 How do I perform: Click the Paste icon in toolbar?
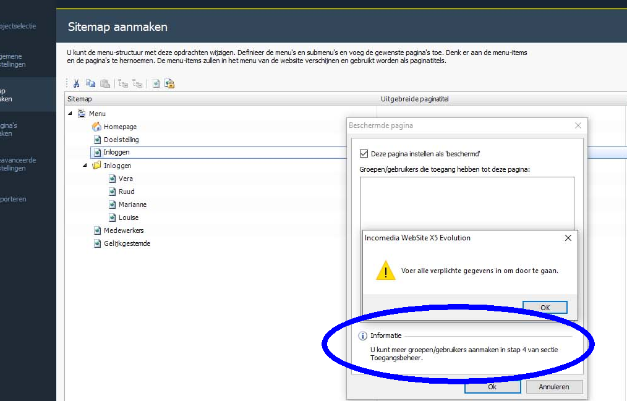point(105,84)
